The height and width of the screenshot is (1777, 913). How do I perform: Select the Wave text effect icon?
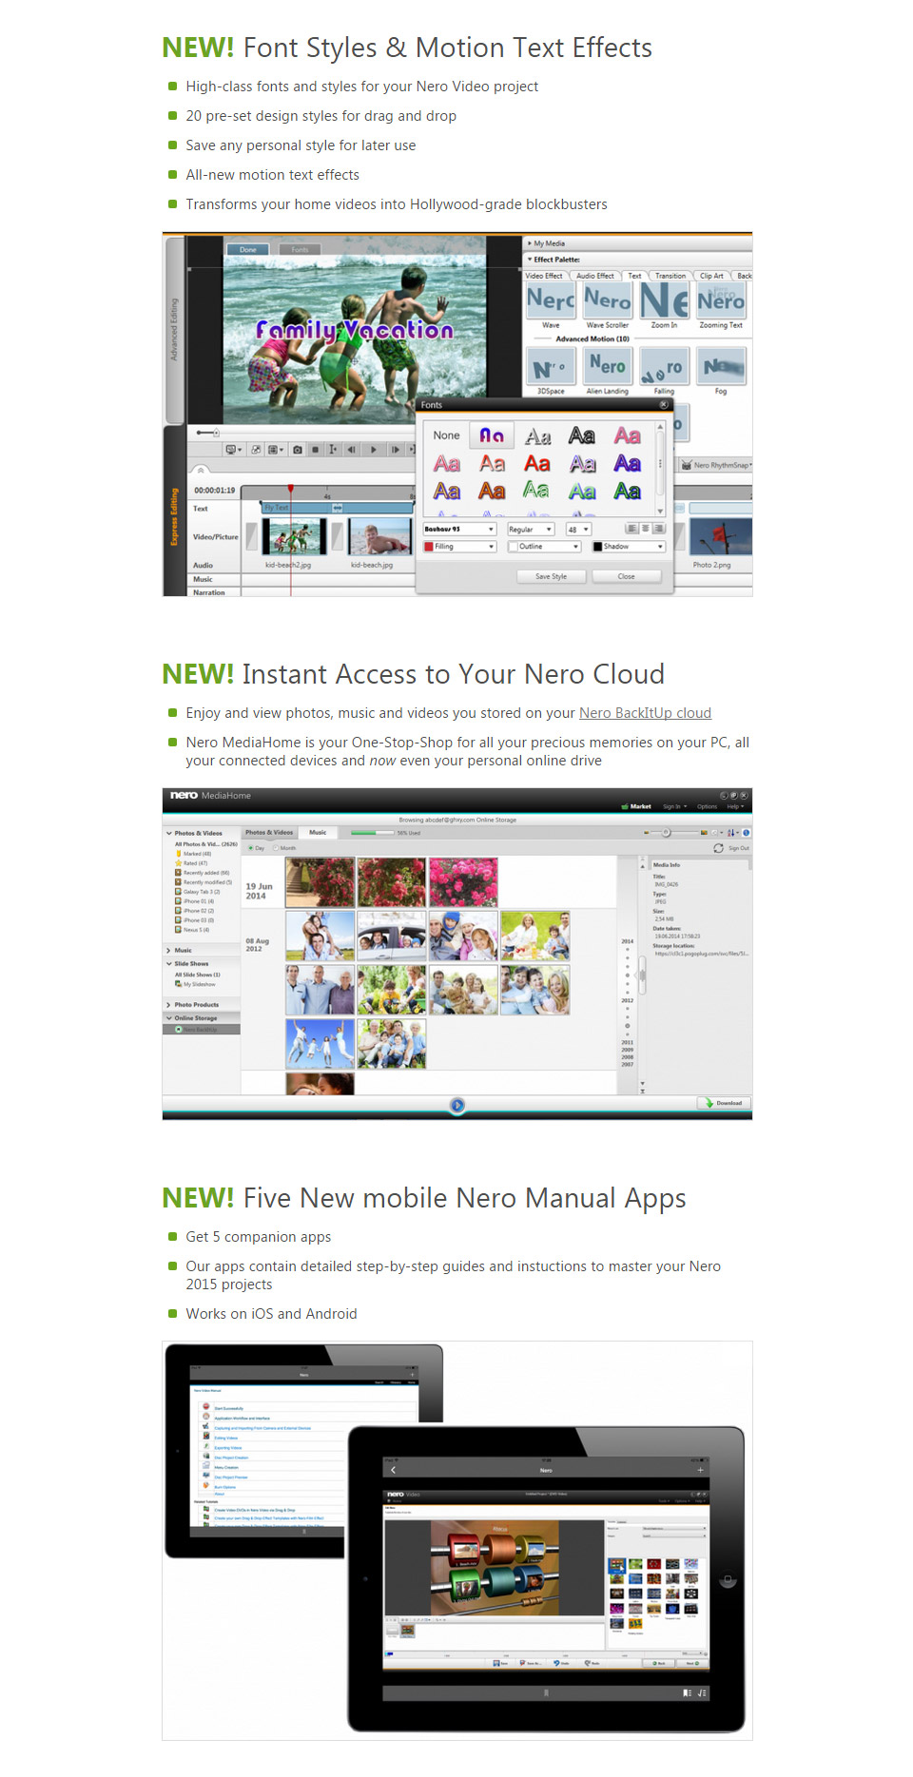pyautogui.click(x=551, y=300)
